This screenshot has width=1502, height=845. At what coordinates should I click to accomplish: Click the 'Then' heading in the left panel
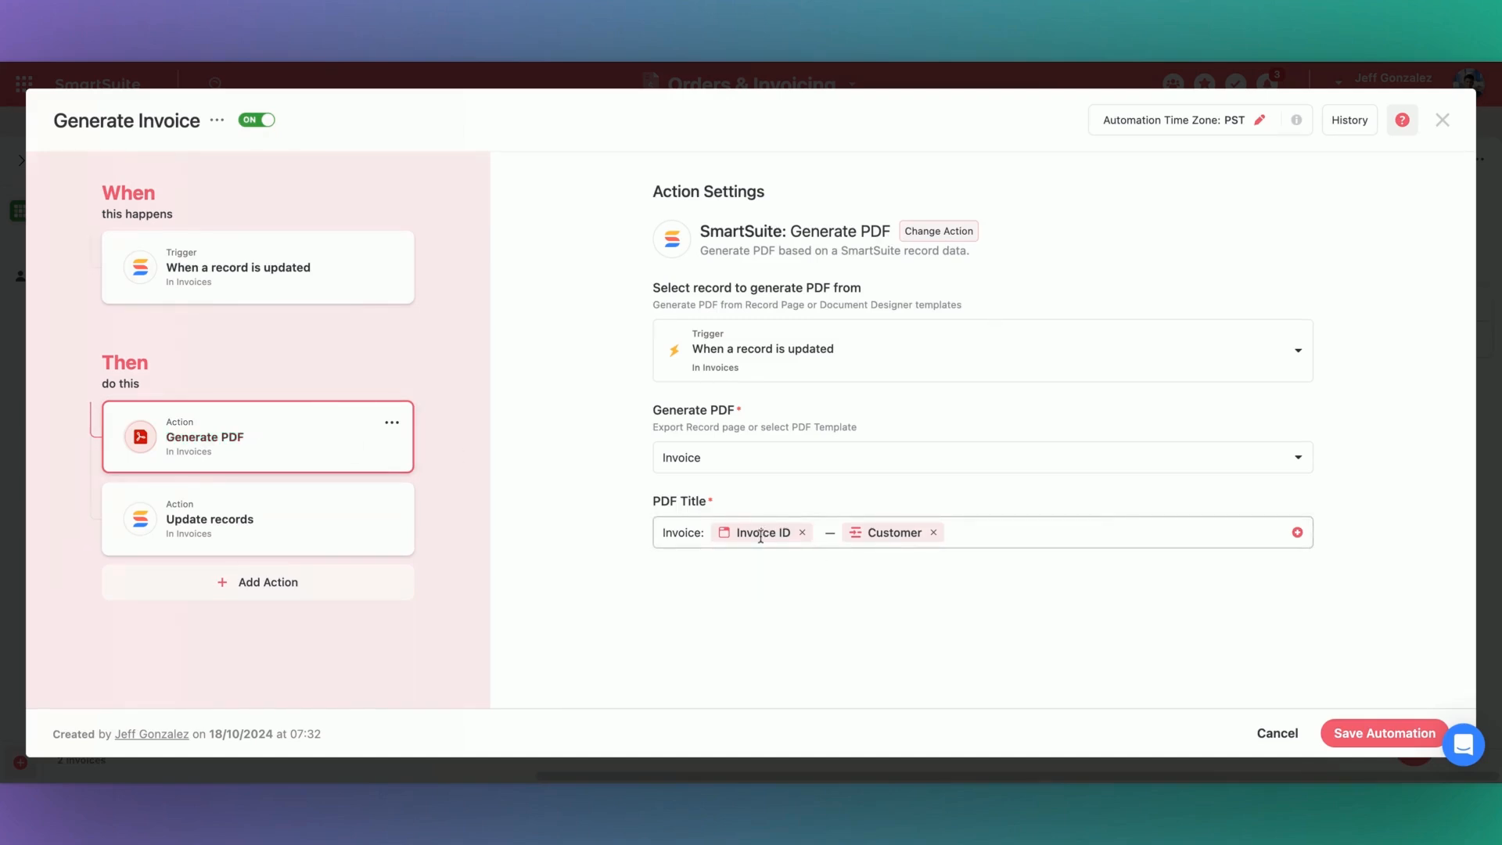point(124,362)
